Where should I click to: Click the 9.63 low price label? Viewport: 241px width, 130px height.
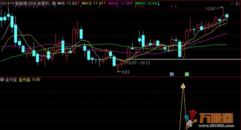(125, 72)
